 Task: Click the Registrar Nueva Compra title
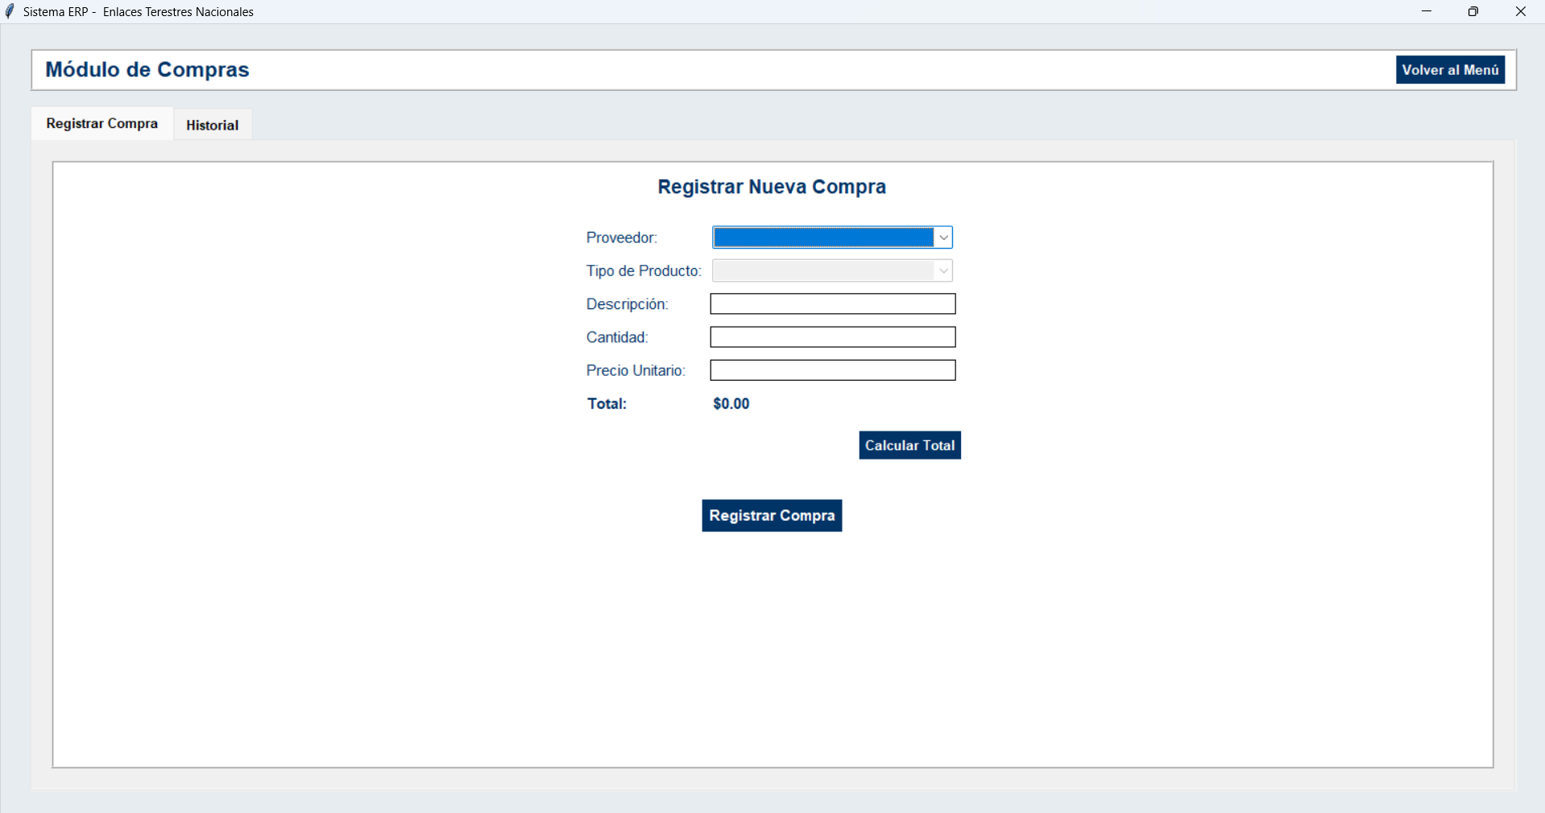pyautogui.click(x=772, y=187)
